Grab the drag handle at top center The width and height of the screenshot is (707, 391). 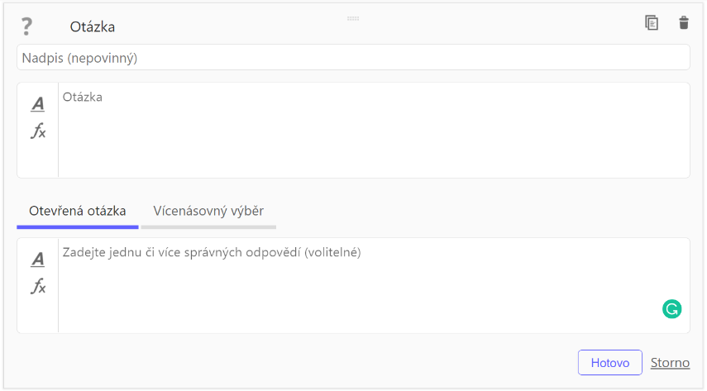pos(353,18)
